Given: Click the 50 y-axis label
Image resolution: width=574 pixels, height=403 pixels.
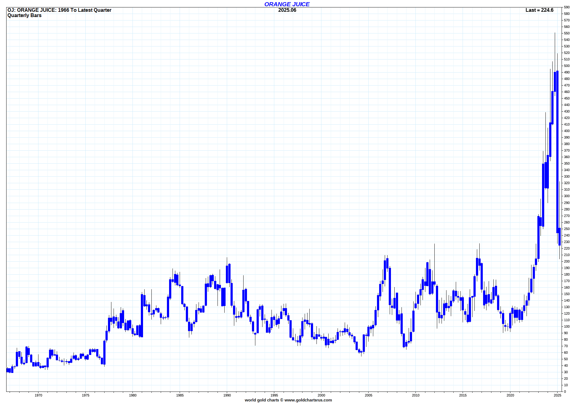Looking at the screenshot, I should coord(566,359).
